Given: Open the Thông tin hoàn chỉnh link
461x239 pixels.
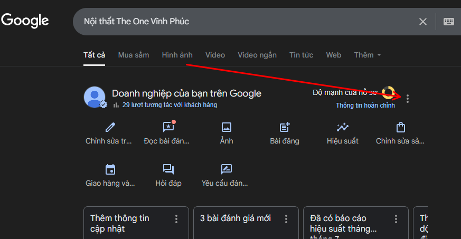Looking at the screenshot, I should point(365,106).
